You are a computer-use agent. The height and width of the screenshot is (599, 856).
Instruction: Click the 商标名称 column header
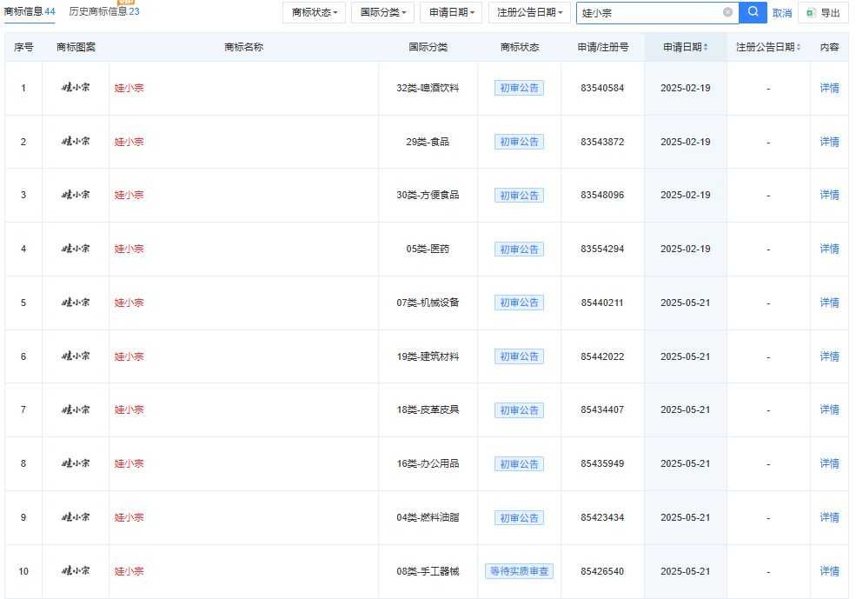[243, 47]
